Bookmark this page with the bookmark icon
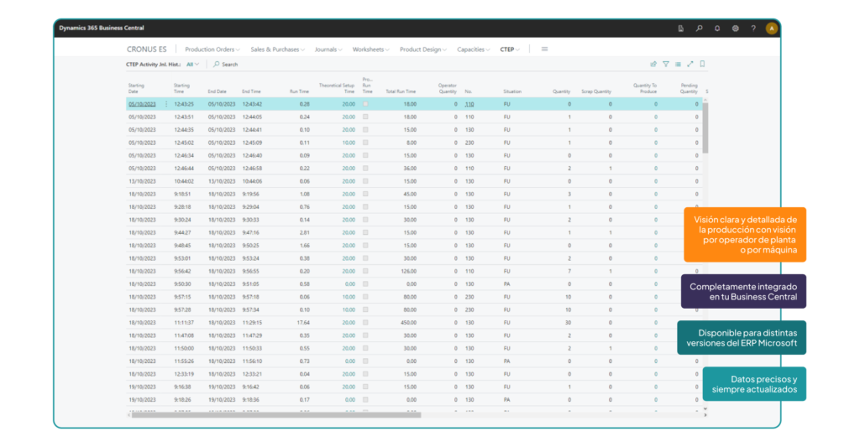Image resolution: width=860 pixels, height=447 pixels. (702, 64)
